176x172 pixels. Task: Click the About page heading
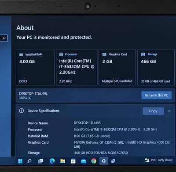coord(25,28)
